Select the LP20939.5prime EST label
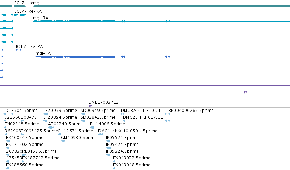This screenshot has width=290, height=170. 60,111
